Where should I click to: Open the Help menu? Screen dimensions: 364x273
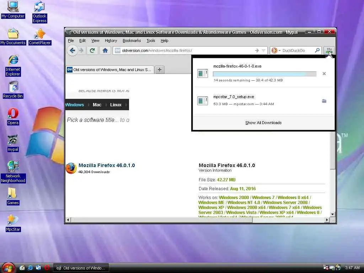point(164,41)
